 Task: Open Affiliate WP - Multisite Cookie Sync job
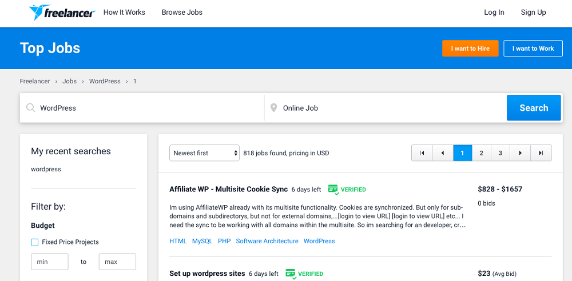tap(228, 189)
